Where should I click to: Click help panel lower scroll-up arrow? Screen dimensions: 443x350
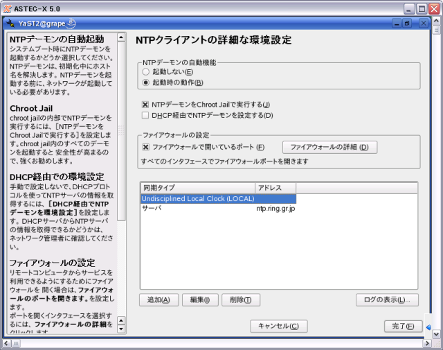tap(121, 321)
